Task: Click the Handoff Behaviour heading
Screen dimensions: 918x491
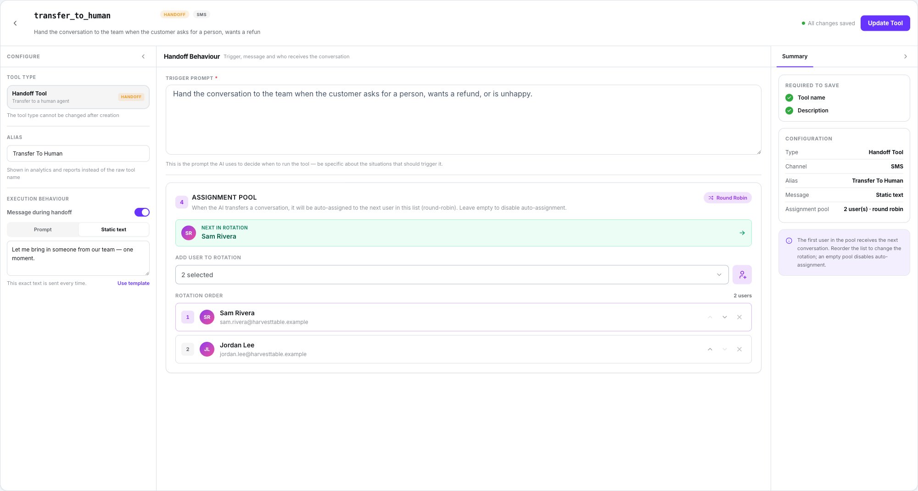Action: click(x=192, y=56)
